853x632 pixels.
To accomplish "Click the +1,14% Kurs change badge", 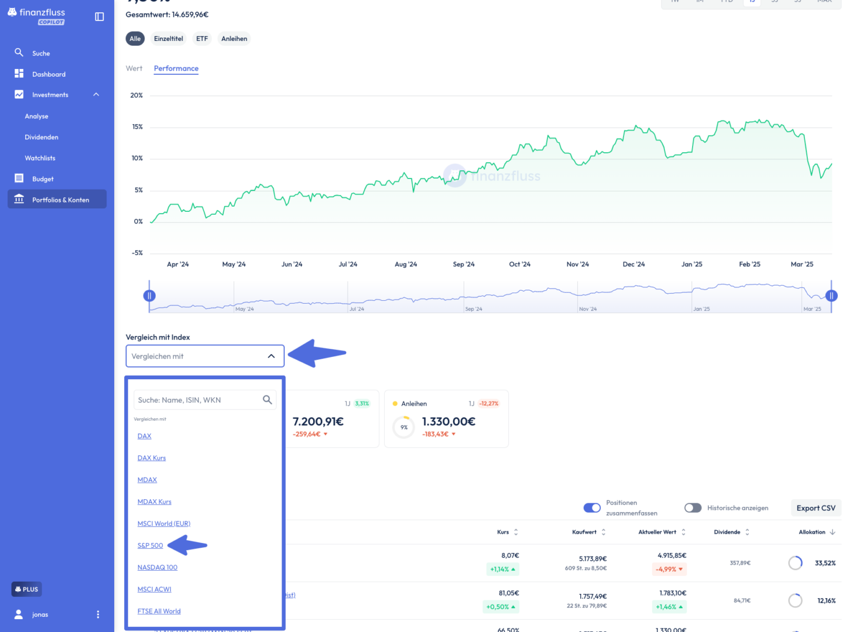I will click(503, 569).
